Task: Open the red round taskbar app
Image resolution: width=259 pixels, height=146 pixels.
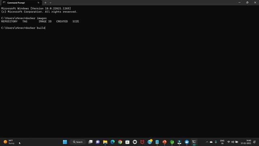Action: (165, 142)
